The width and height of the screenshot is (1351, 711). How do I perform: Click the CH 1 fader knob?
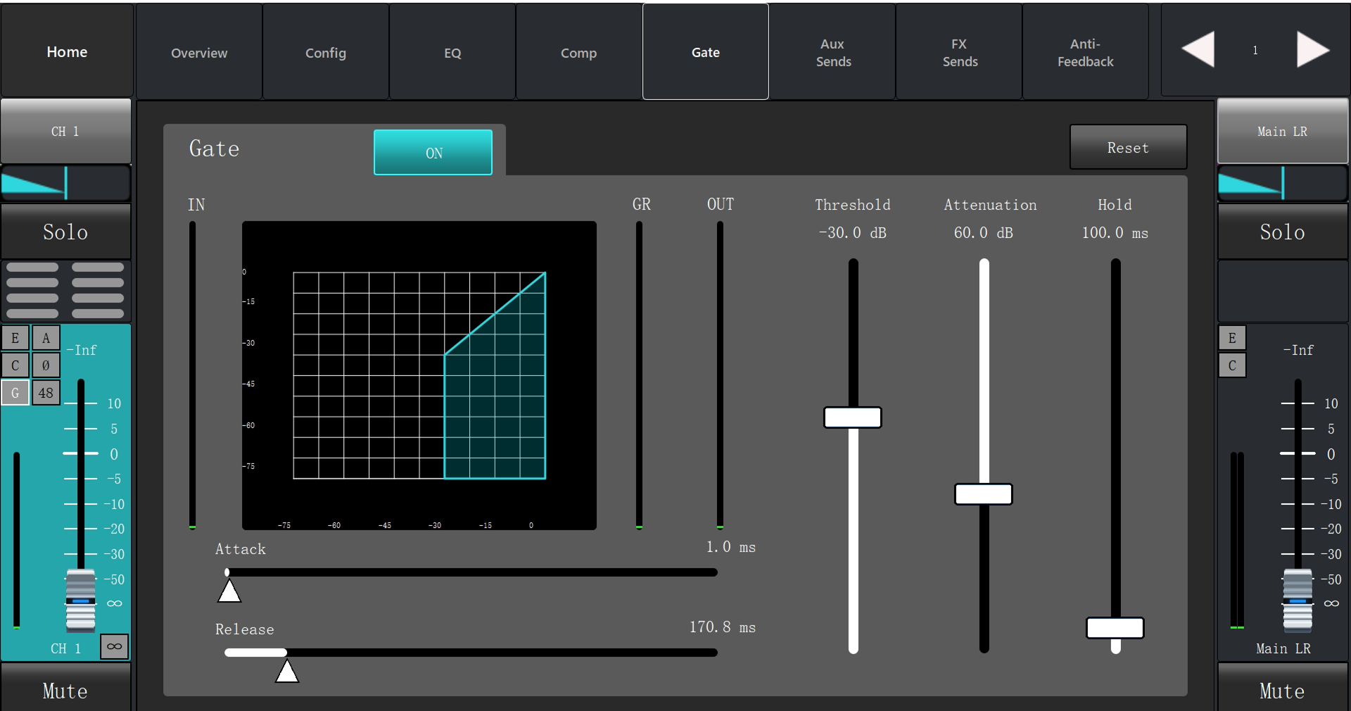coord(81,600)
